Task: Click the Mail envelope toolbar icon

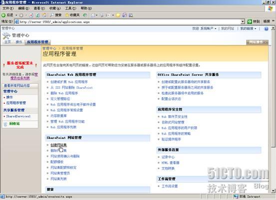Action: click(x=93, y=15)
